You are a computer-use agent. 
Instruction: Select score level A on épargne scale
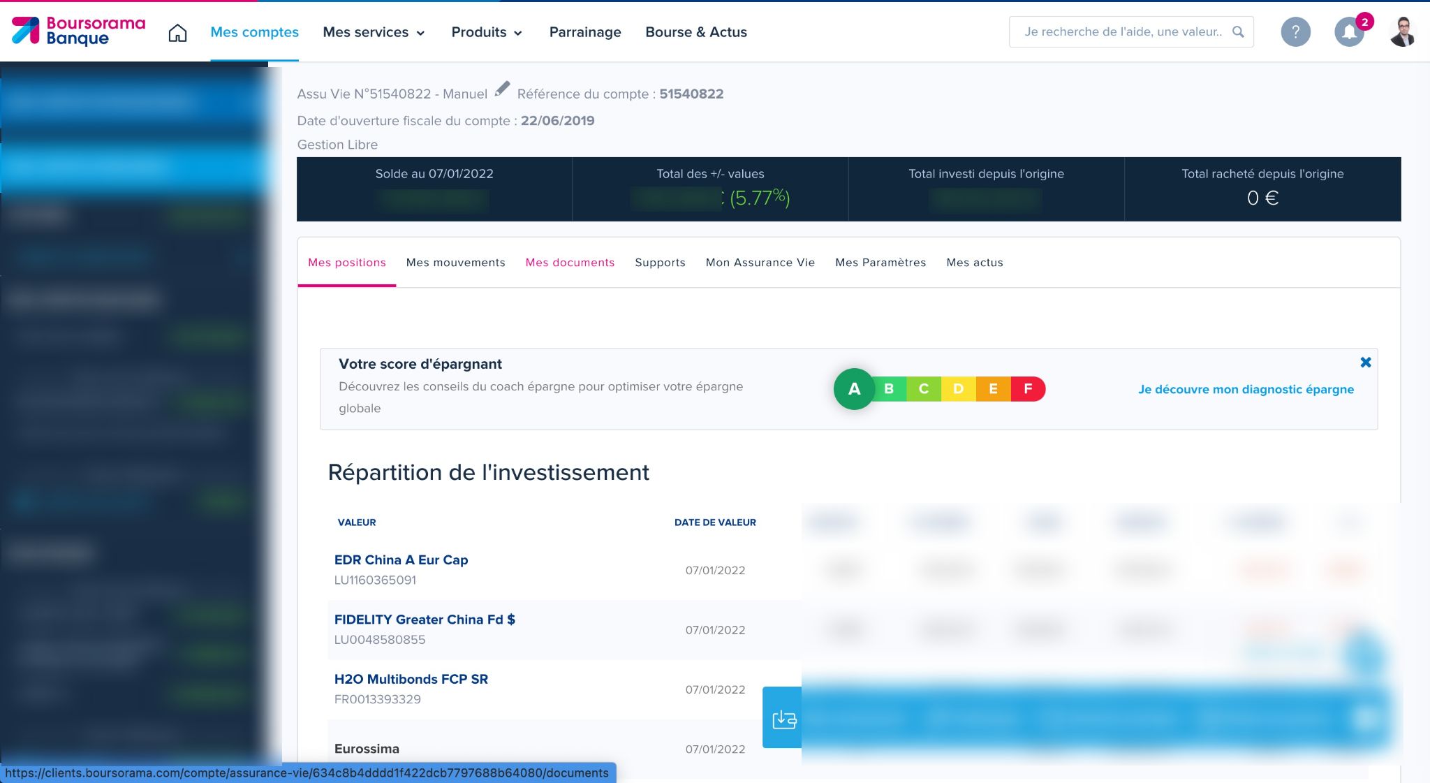coord(854,388)
